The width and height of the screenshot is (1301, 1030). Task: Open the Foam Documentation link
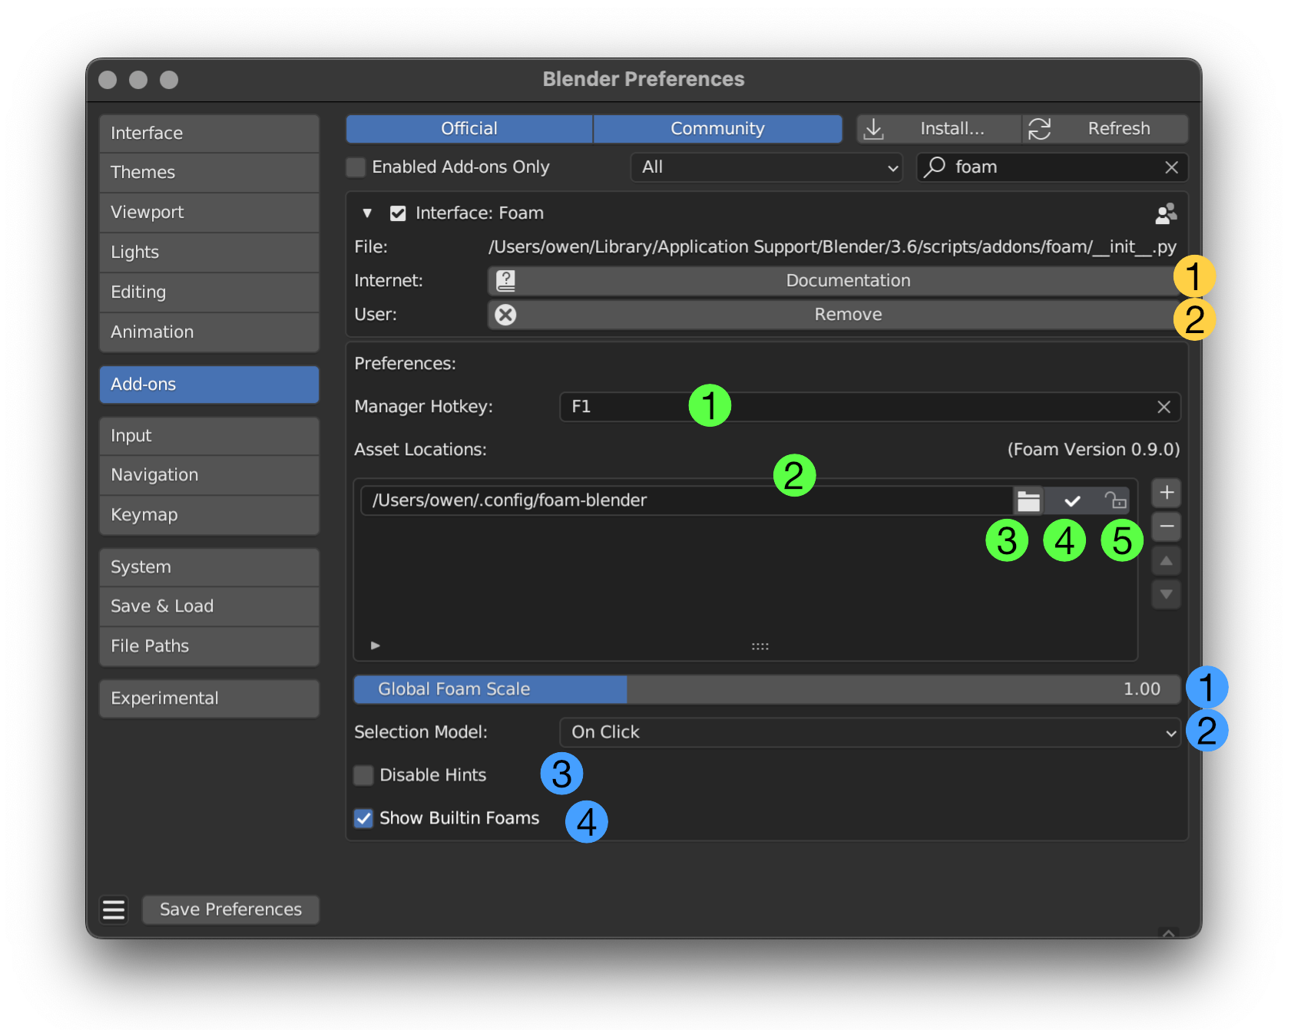pos(834,281)
